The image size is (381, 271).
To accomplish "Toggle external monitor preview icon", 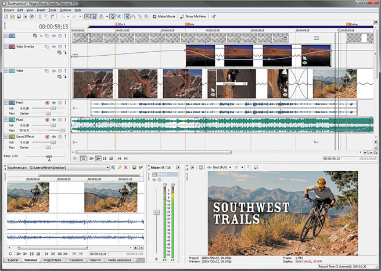I will click(x=201, y=167).
